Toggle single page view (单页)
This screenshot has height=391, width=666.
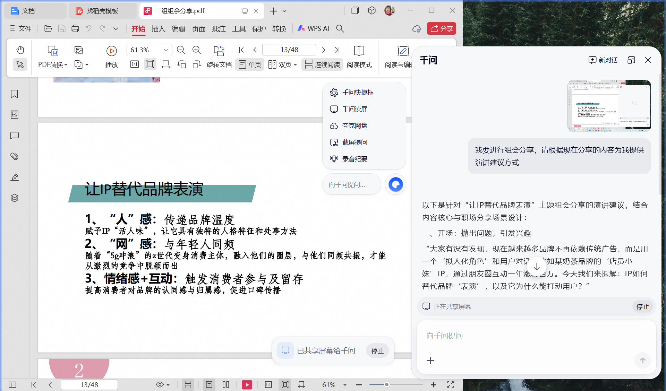[250, 65]
